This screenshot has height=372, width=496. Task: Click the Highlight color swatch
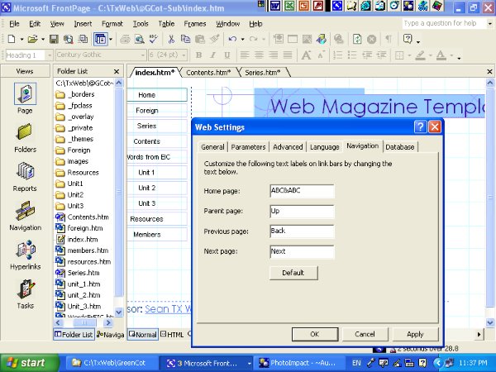tap(421, 55)
